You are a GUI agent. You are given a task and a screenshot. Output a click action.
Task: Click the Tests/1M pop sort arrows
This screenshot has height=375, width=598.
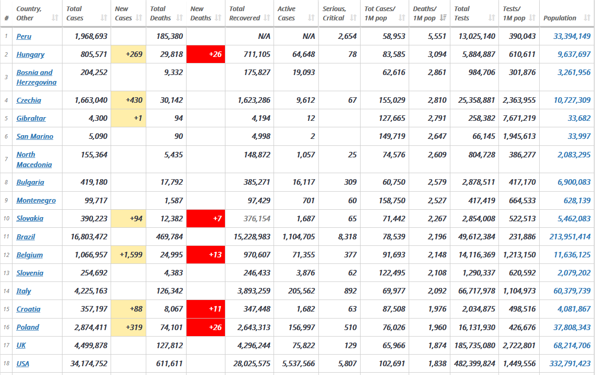click(532, 18)
